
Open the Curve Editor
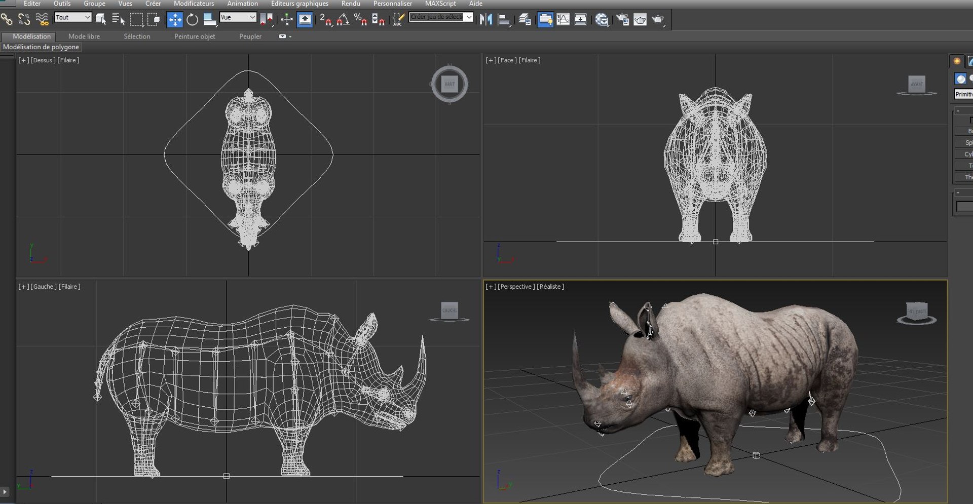click(x=563, y=19)
